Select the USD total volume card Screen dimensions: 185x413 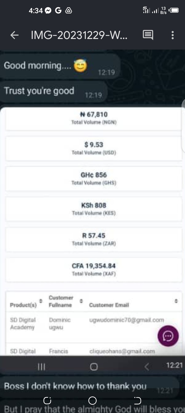(x=94, y=148)
